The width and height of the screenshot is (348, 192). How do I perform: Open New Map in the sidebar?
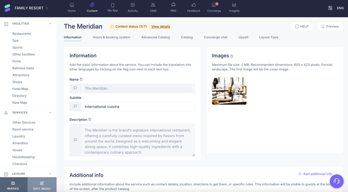click(20, 102)
